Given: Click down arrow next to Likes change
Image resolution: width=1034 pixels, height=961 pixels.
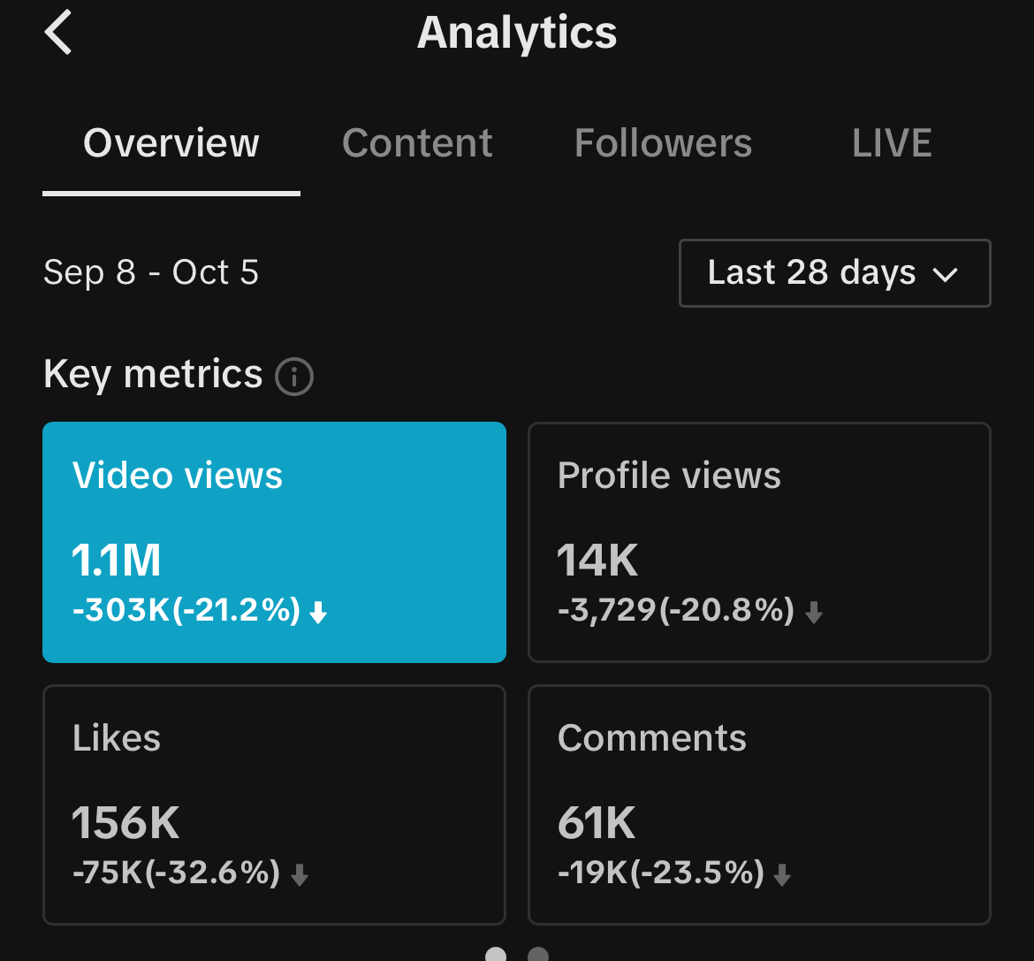Looking at the screenshot, I should pos(300,875).
